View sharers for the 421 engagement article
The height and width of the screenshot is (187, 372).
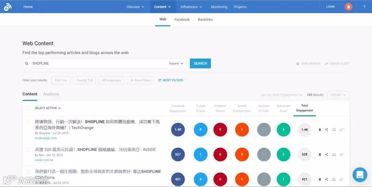point(334,179)
